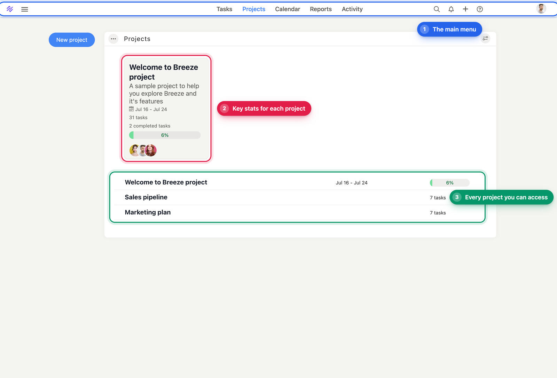Open the help question mark icon

coord(480,9)
